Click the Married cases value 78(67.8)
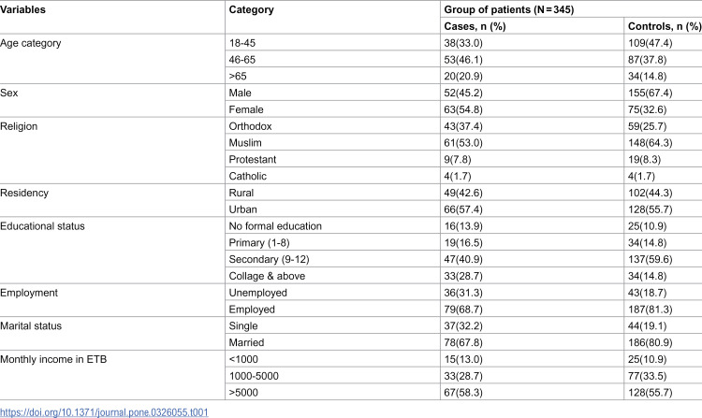 [x=463, y=343]
